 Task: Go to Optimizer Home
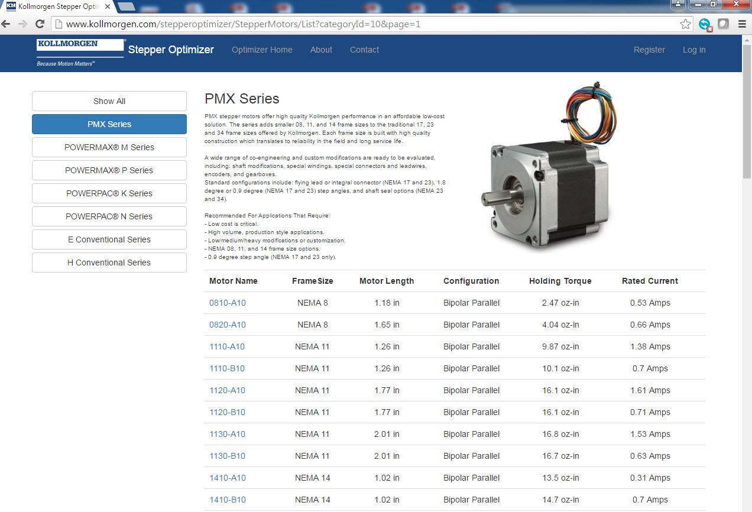click(262, 50)
